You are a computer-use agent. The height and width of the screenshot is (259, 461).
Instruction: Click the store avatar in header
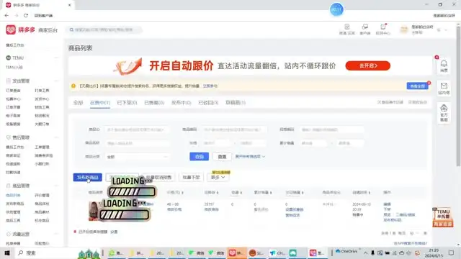click(x=404, y=29)
